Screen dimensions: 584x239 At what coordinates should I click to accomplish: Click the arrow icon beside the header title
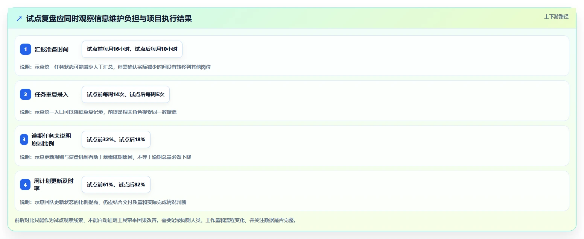click(19, 18)
